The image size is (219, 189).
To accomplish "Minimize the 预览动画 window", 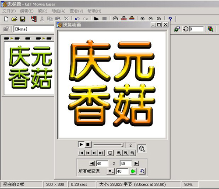I will pos(153,24).
